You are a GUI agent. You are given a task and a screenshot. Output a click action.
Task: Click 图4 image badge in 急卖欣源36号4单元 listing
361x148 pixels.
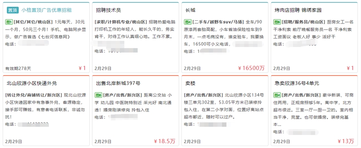click(277, 95)
